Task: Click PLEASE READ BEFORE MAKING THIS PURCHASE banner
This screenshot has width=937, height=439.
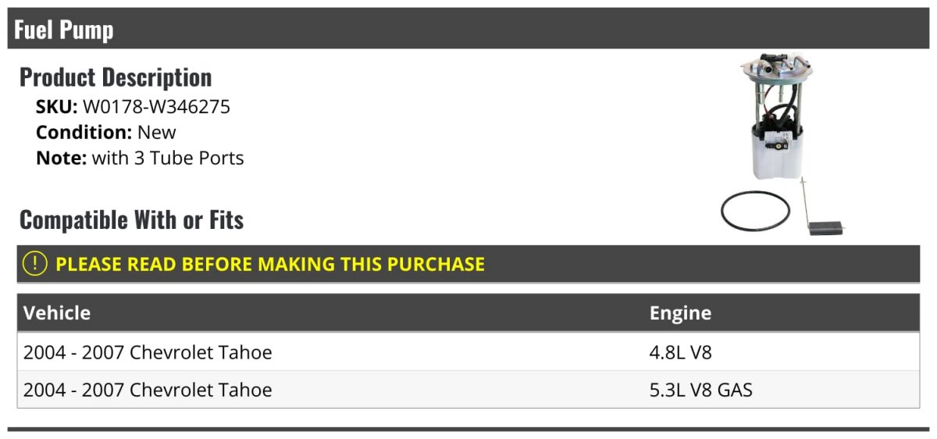Action: point(468,264)
